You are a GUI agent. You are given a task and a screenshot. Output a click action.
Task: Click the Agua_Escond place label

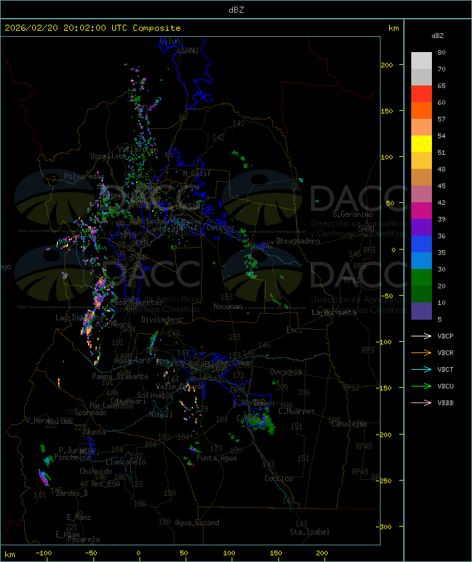(197, 523)
